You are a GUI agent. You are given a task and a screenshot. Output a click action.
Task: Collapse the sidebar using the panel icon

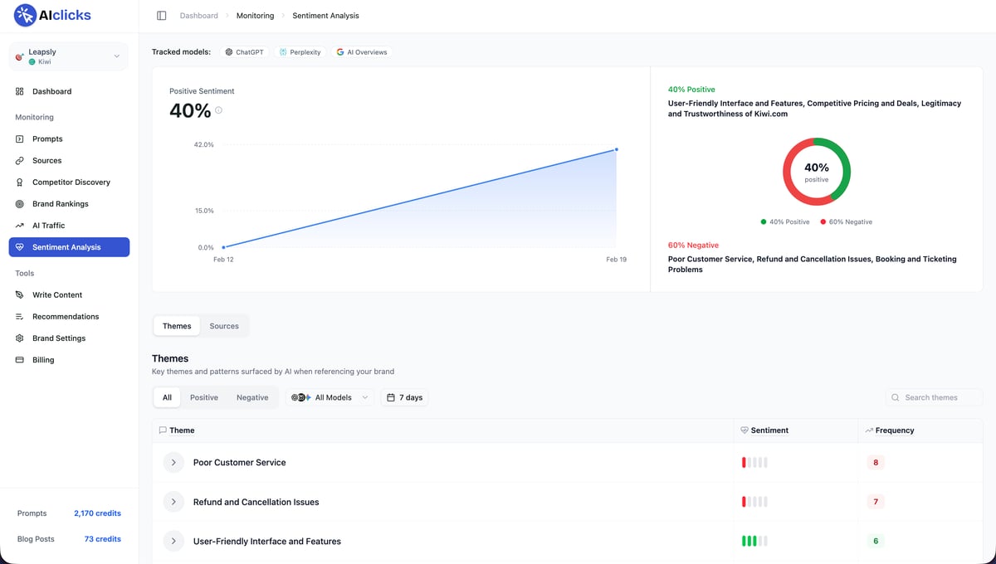click(x=160, y=15)
